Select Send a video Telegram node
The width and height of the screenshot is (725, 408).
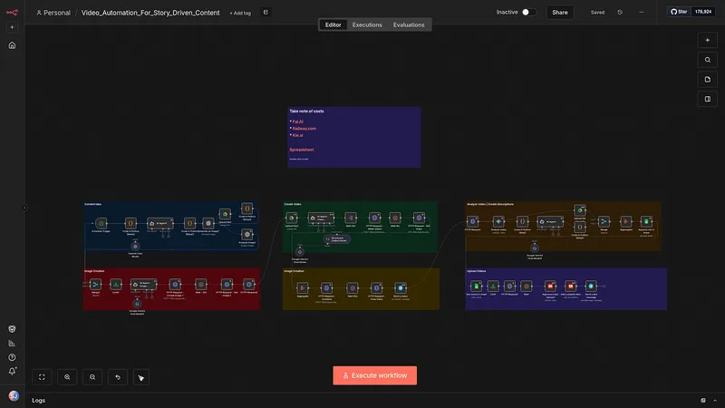pos(401,287)
